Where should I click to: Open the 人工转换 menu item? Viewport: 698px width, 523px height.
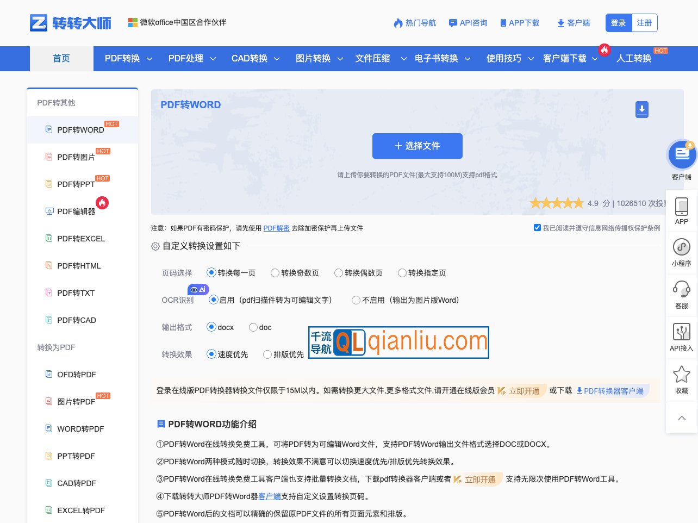(x=634, y=59)
